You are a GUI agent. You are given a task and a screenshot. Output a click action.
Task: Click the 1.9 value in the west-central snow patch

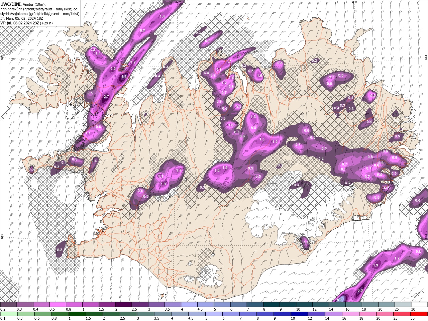(x=164, y=184)
